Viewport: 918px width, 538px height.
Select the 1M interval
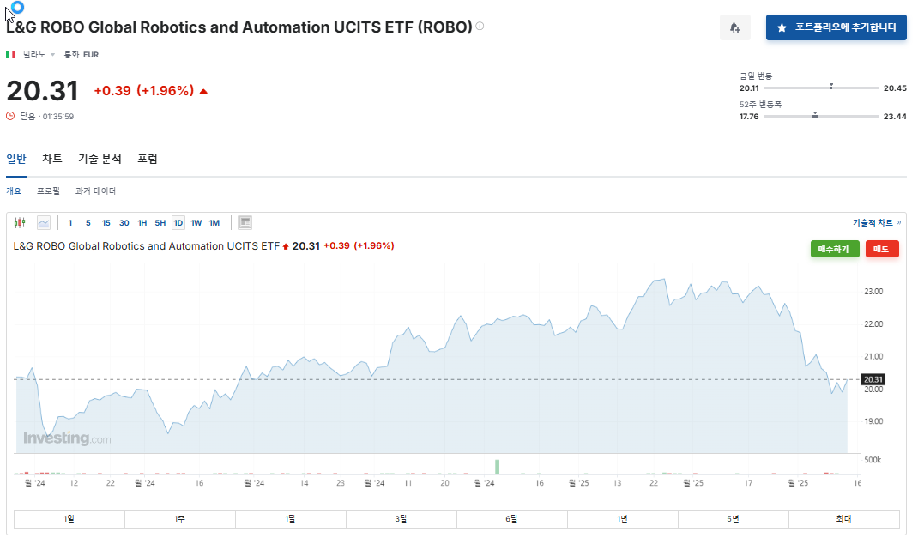tap(214, 222)
